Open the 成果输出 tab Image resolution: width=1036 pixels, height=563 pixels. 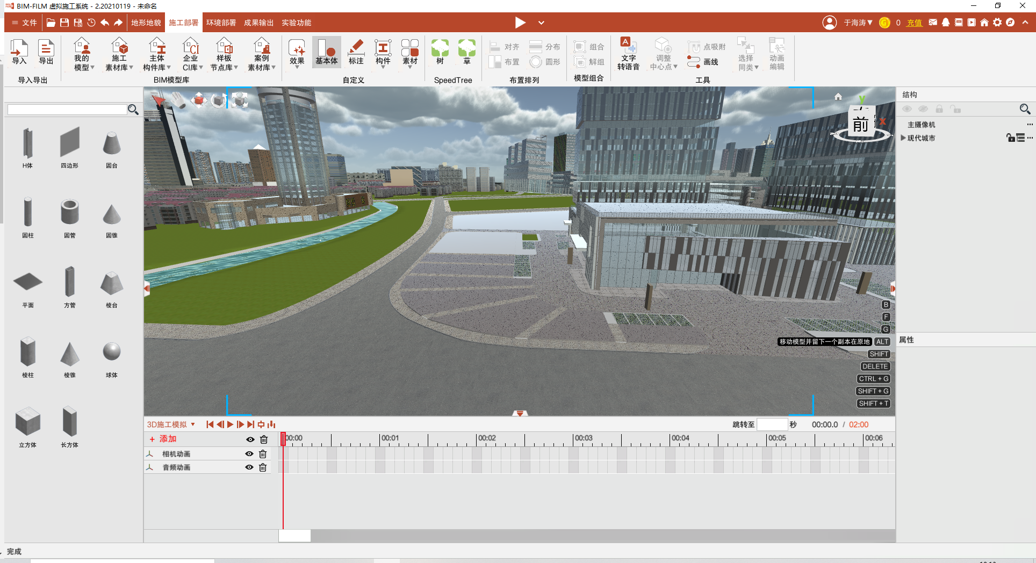click(x=258, y=23)
